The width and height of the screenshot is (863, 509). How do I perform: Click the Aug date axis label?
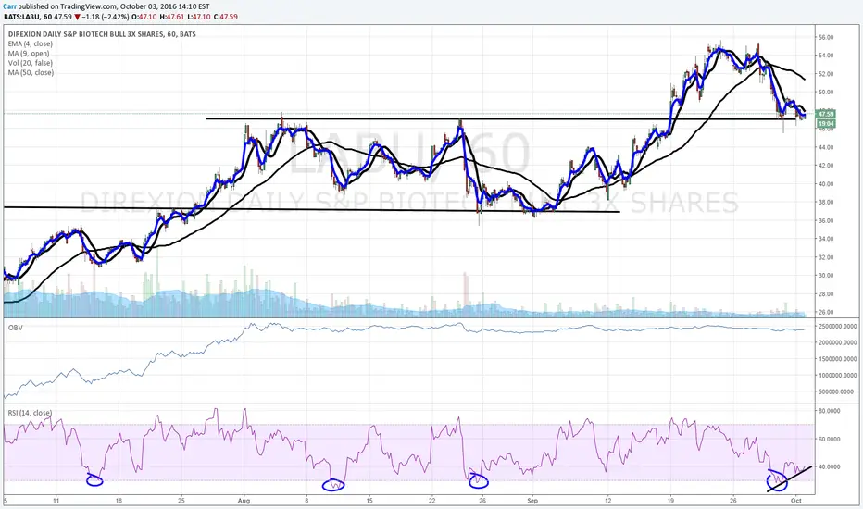pyautogui.click(x=244, y=501)
